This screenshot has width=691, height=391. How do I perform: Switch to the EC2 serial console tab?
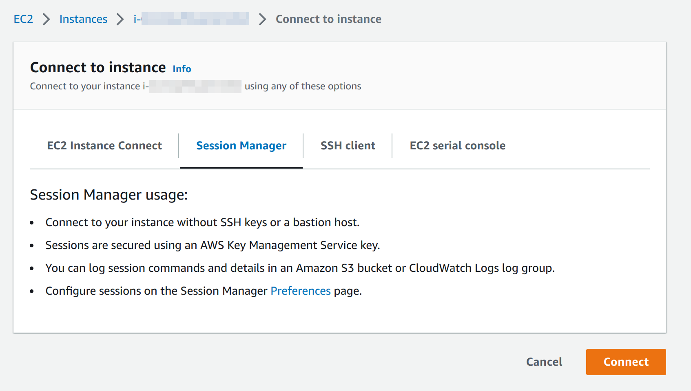[457, 145]
